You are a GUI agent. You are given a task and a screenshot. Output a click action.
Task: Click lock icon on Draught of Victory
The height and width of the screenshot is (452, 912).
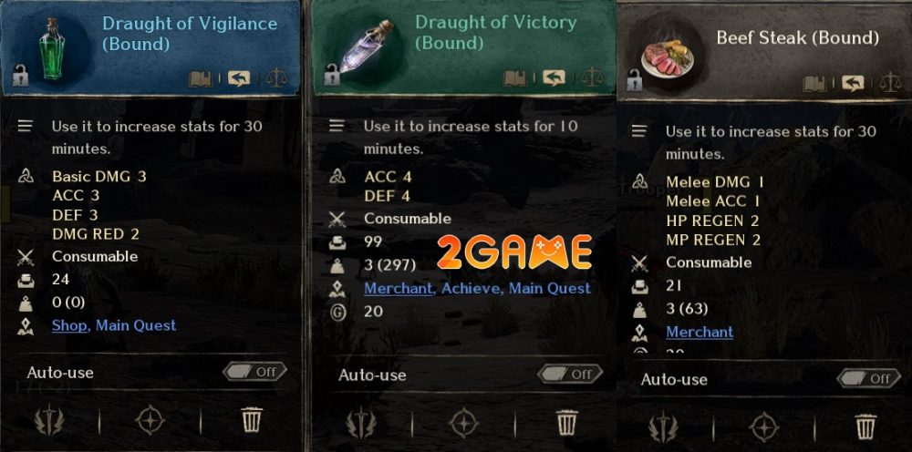[x=333, y=75]
